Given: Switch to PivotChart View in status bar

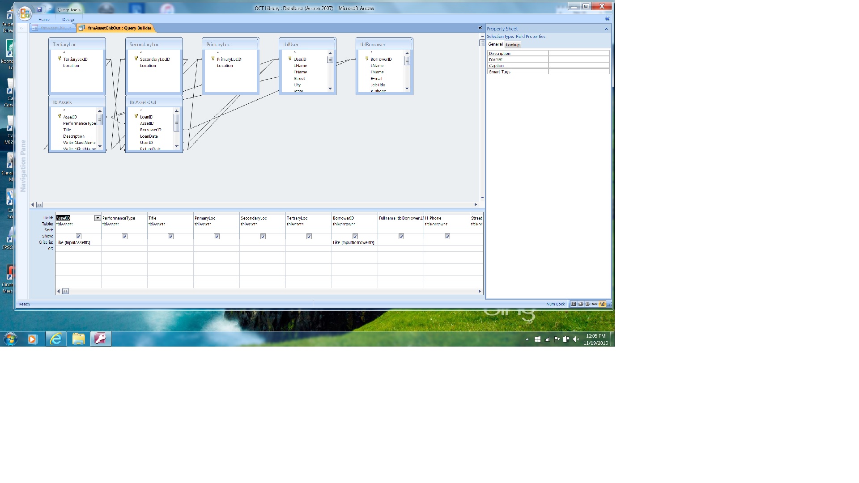Looking at the screenshot, I should [587, 304].
